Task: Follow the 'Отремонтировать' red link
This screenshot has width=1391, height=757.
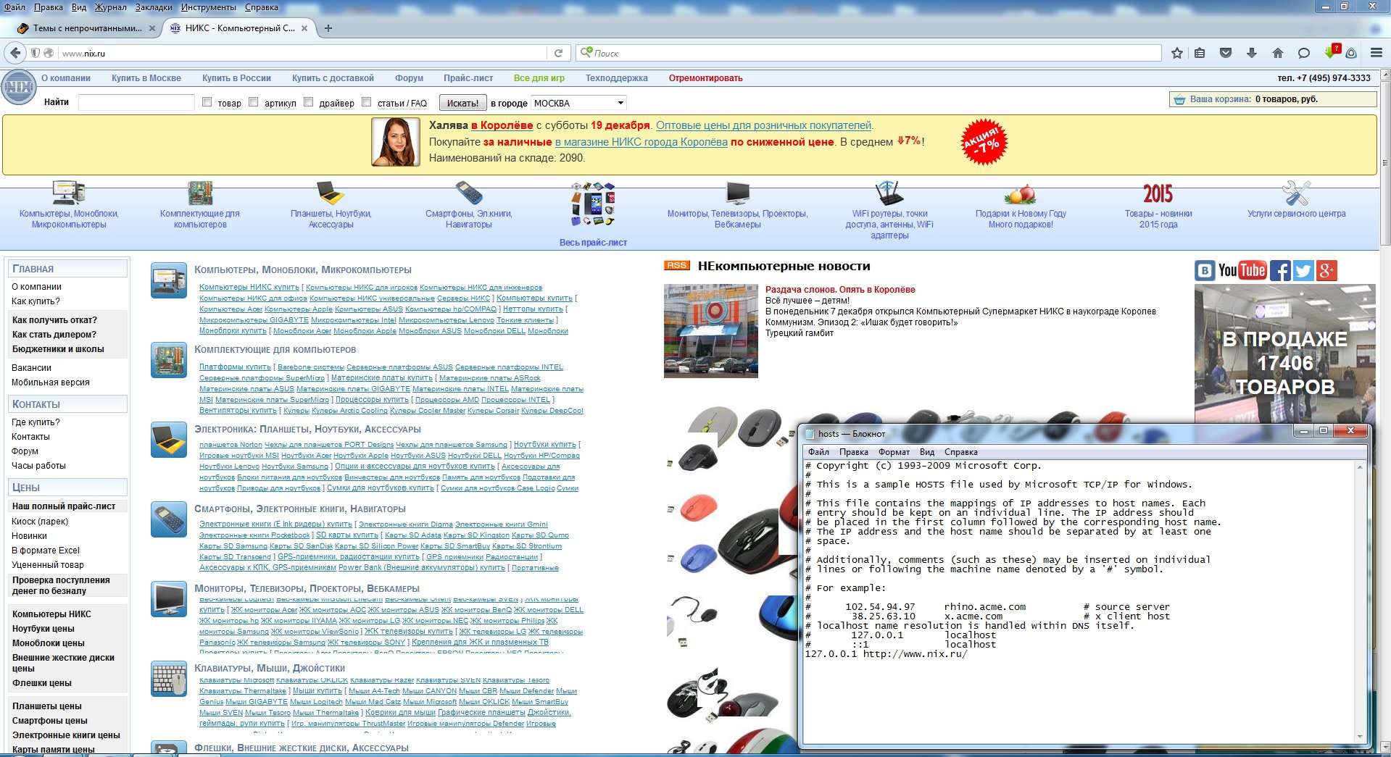Action: [x=705, y=78]
